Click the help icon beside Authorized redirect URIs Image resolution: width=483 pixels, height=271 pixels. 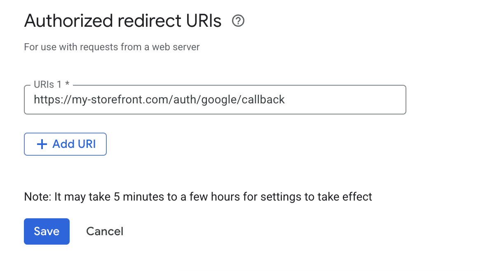[238, 20]
